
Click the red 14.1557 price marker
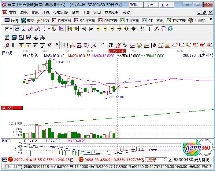(x=12, y=108)
